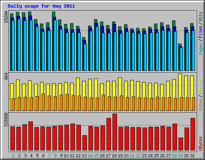The width and height of the screenshot is (205, 160).
Task: Click the blue Files bar top for day 18
Action: 115,28
